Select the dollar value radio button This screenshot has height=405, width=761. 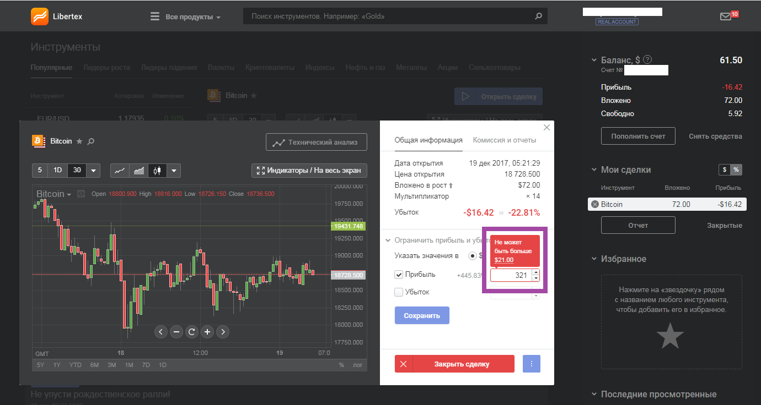[473, 256]
